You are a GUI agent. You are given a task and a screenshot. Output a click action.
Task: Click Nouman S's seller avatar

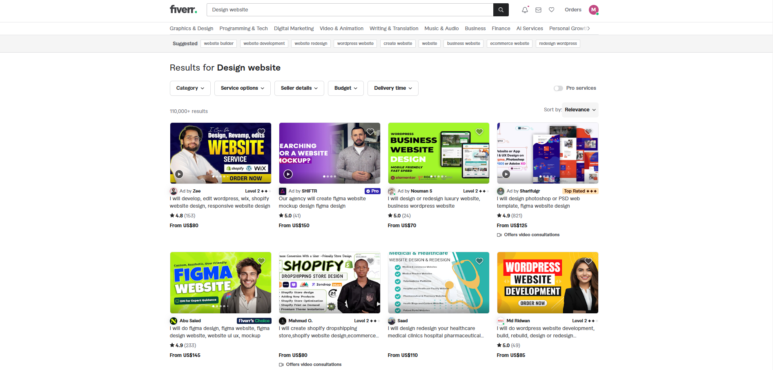[x=392, y=191]
